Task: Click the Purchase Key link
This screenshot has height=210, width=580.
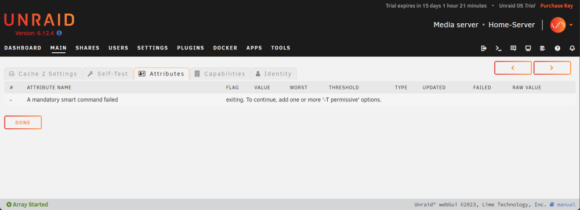Action: tap(557, 6)
